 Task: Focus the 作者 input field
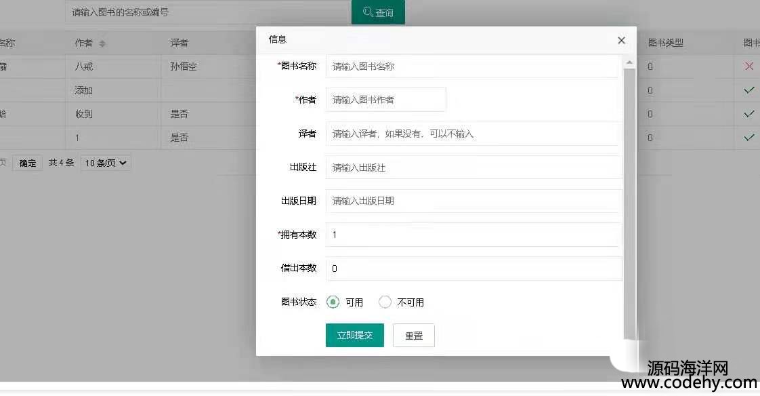click(385, 100)
